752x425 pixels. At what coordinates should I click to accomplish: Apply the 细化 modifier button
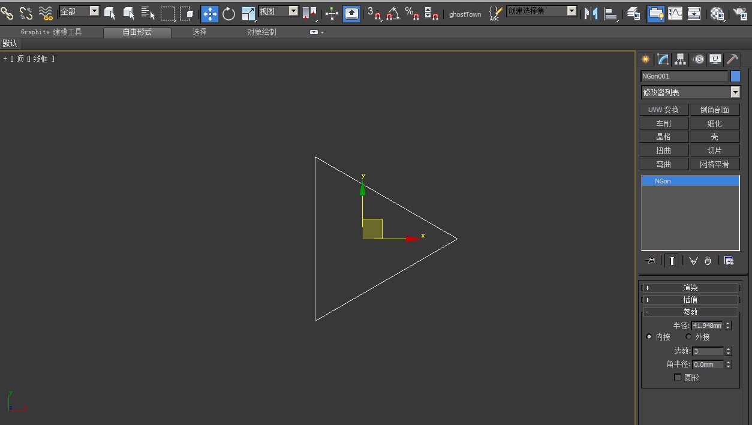click(715, 123)
